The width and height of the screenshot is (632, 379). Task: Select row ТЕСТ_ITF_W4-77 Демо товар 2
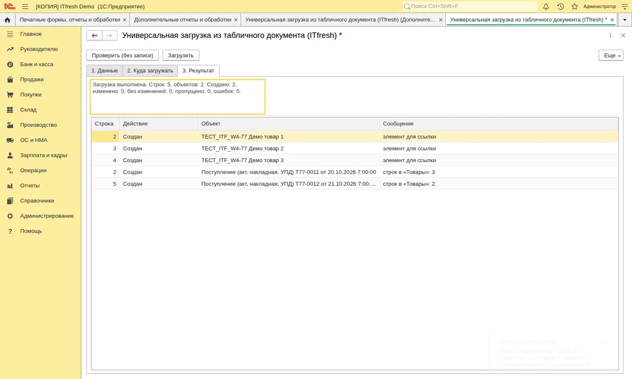pos(355,148)
